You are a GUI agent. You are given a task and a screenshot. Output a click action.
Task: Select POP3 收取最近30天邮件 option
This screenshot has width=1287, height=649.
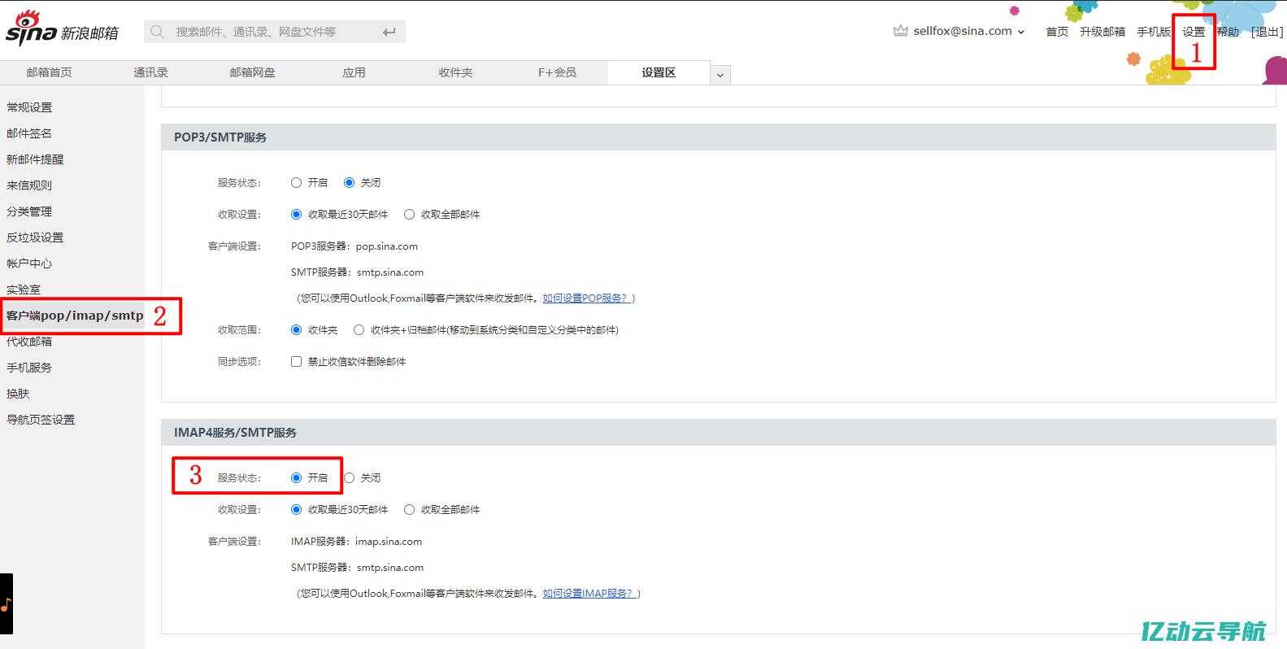297,215
